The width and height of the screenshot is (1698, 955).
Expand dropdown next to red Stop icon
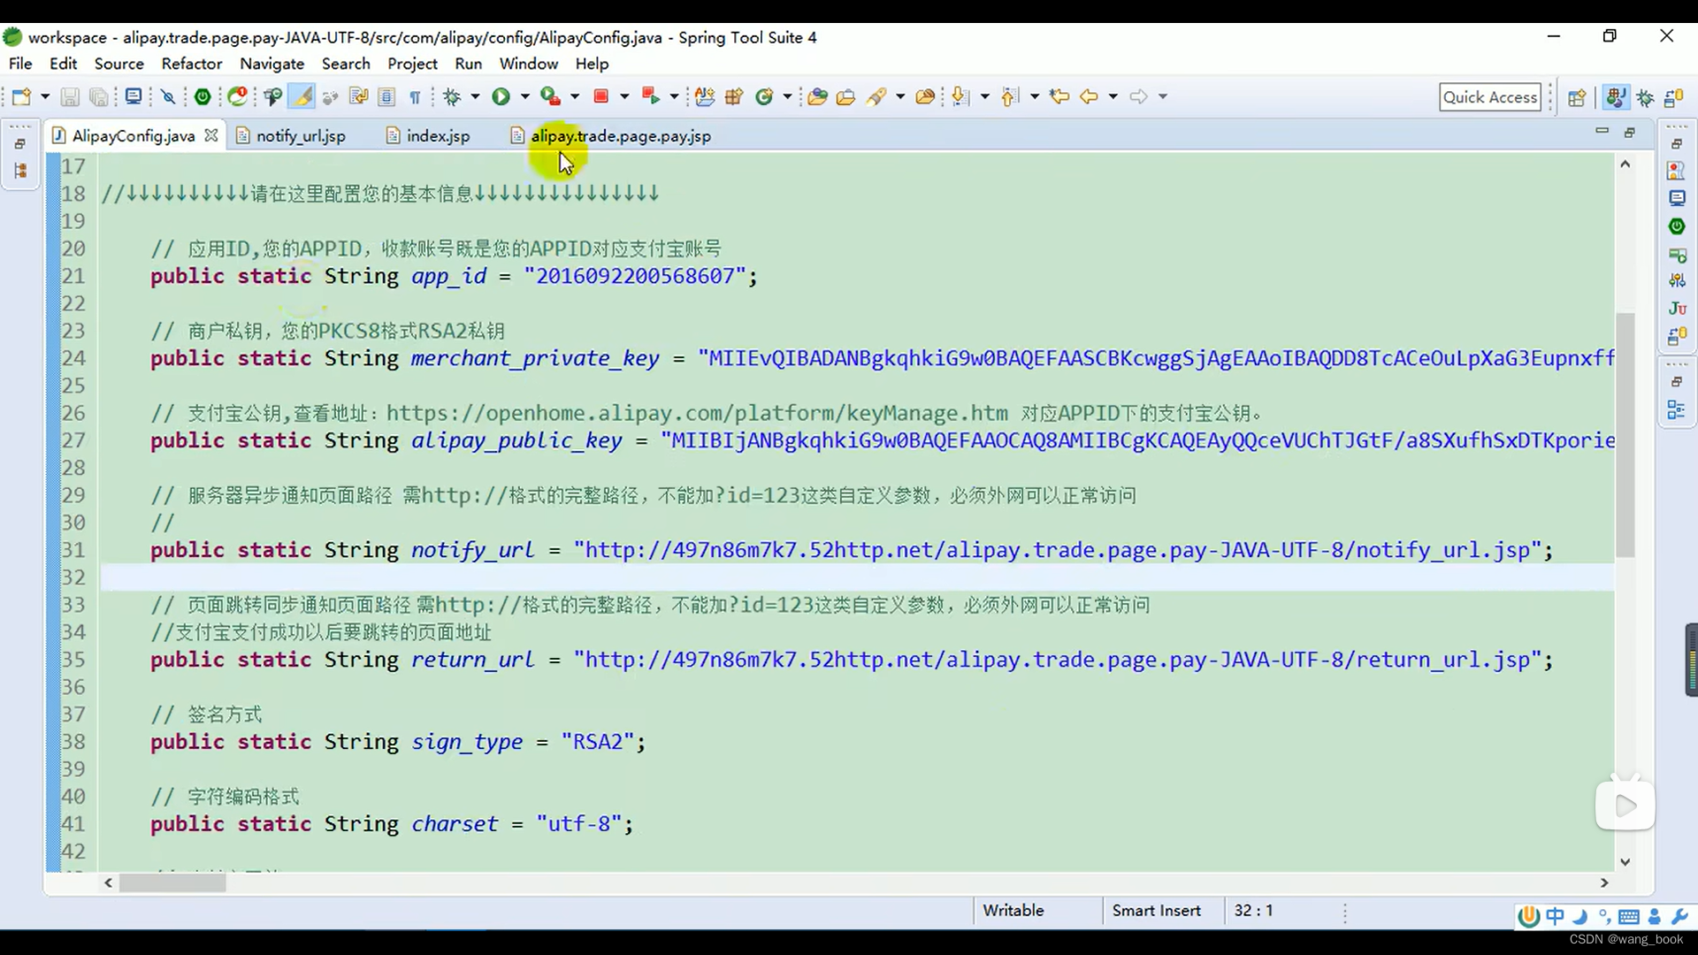point(624,96)
